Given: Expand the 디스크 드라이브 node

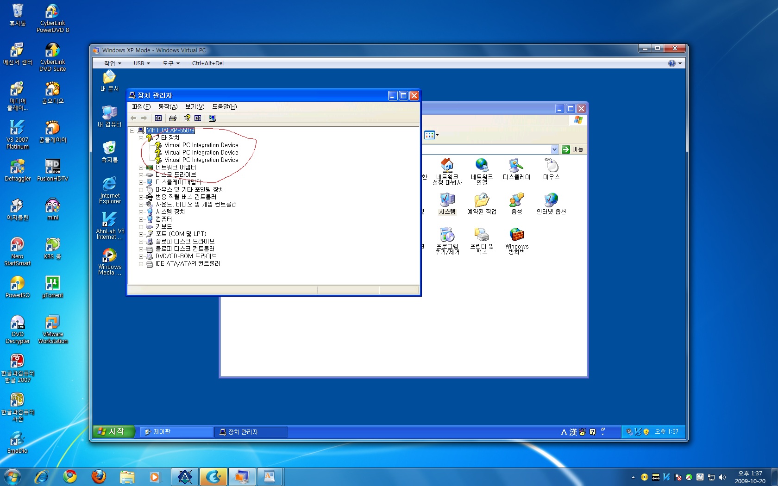Looking at the screenshot, I should [x=141, y=175].
